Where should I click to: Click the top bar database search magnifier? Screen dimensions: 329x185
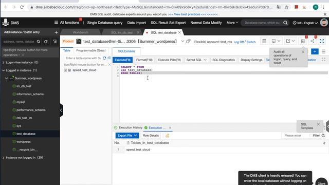285,23
